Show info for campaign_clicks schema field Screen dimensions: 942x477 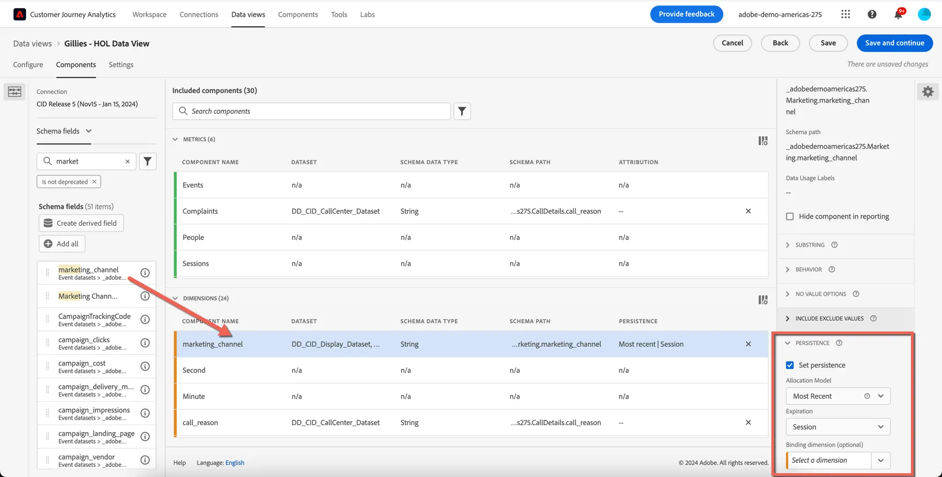145,343
